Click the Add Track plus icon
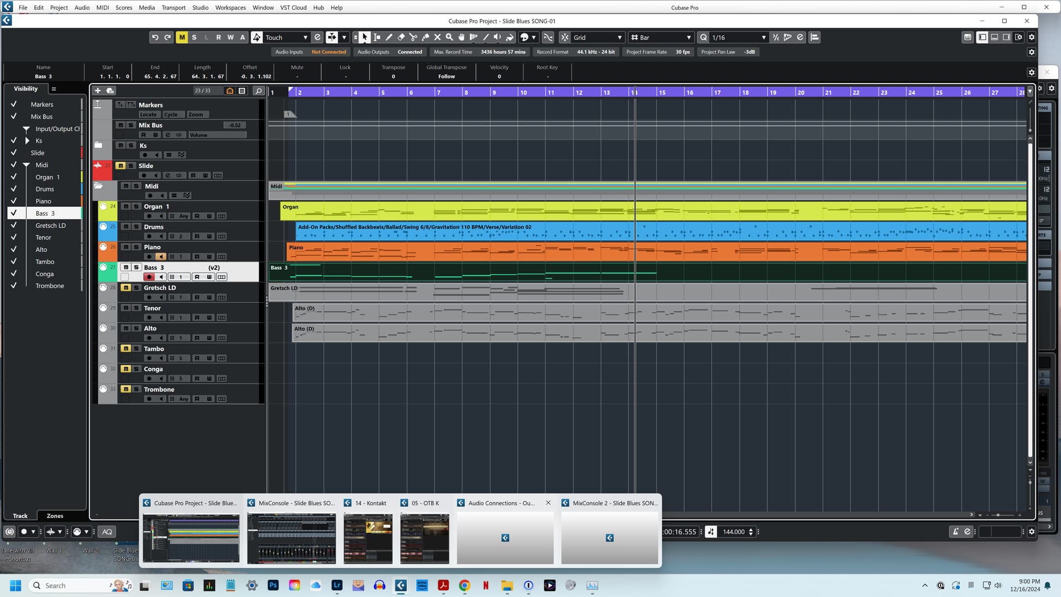 click(98, 91)
